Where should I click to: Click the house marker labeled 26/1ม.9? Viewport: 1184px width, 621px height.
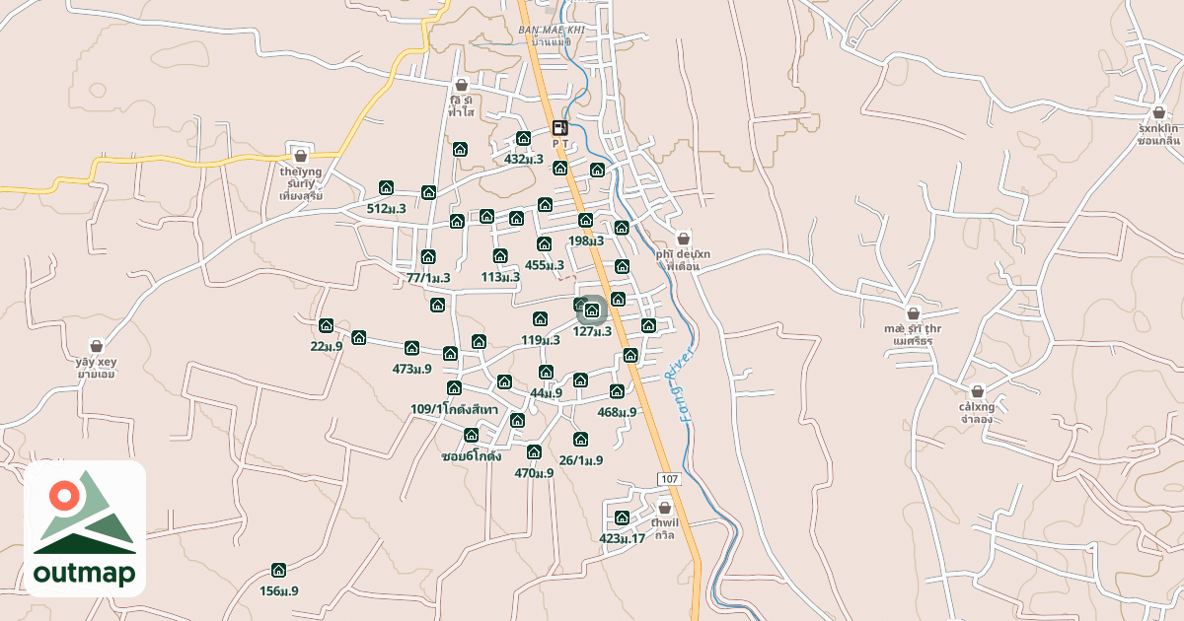tap(580, 440)
